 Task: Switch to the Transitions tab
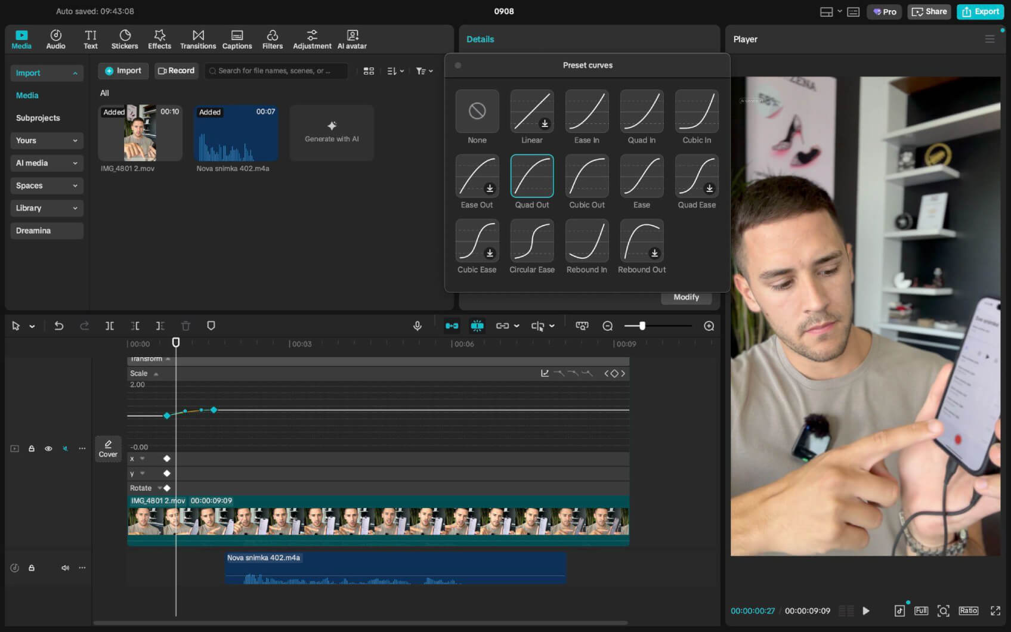[x=198, y=39]
